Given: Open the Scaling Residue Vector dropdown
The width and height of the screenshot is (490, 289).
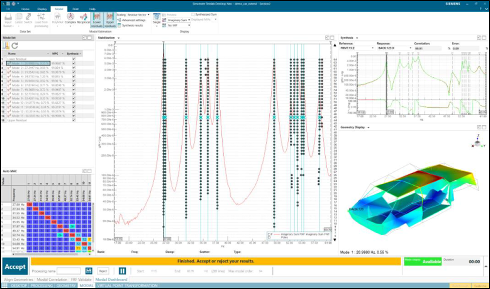Looking at the screenshot, I should point(148,15).
